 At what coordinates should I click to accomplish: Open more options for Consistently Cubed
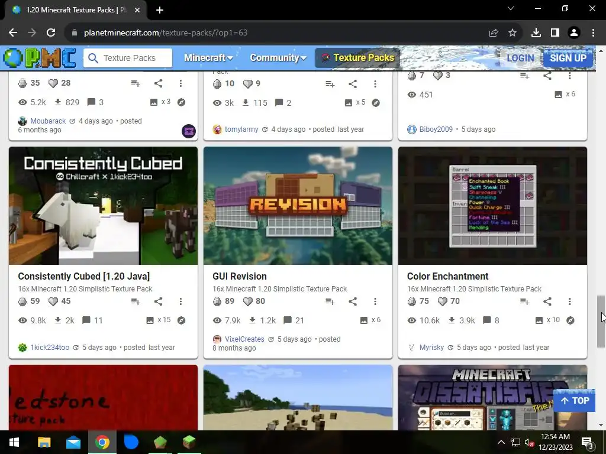[180, 301]
